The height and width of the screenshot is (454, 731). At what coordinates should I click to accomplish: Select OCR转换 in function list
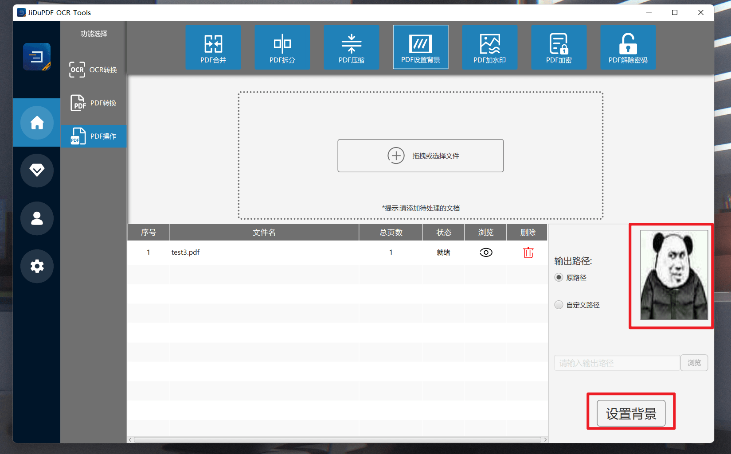pyautogui.click(x=94, y=70)
